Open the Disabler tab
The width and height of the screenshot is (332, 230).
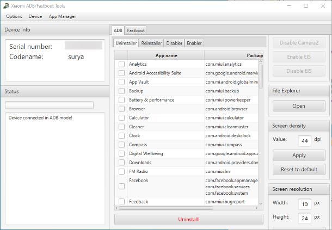coord(174,43)
